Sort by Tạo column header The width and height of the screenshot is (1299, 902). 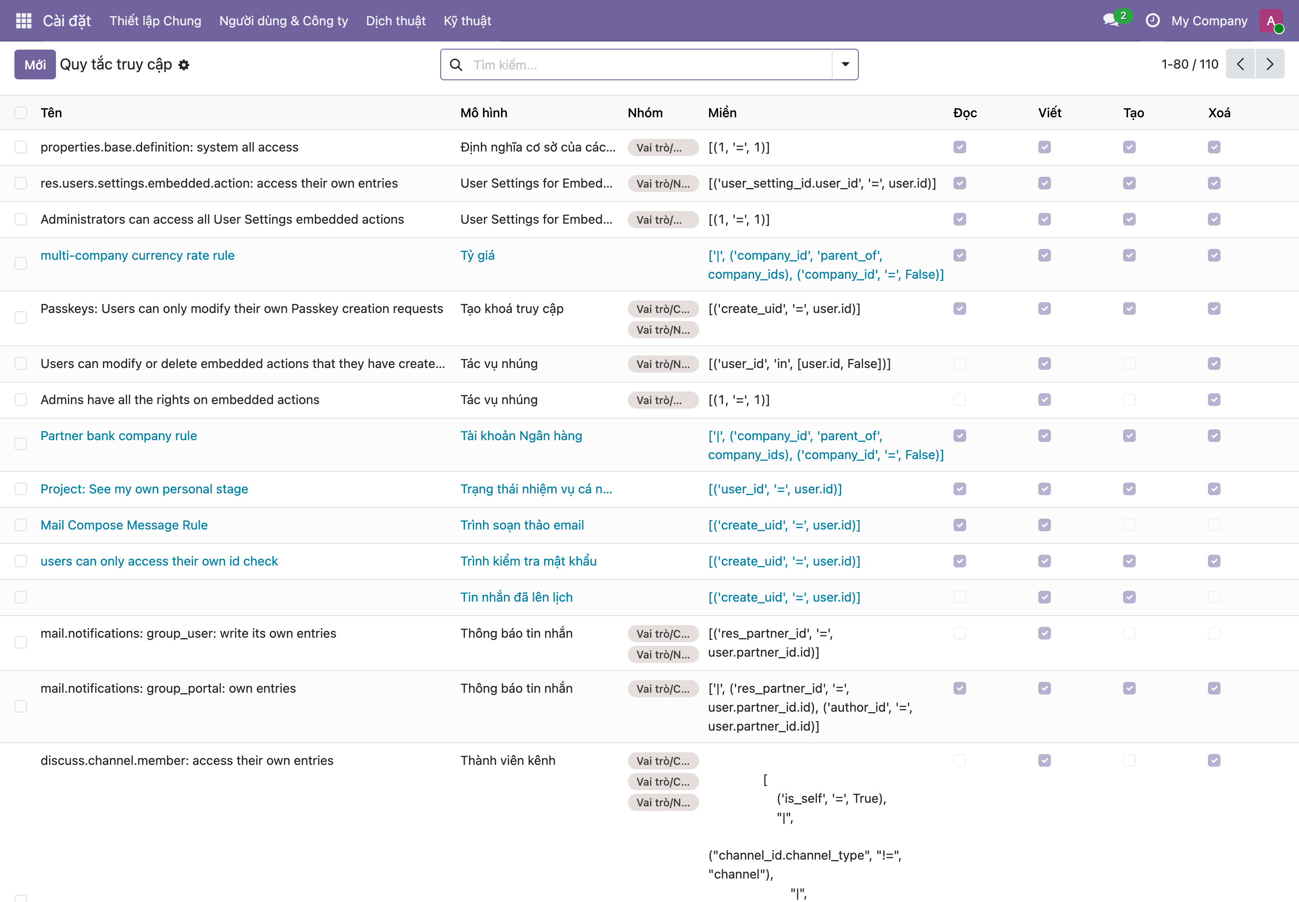[x=1134, y=112]
